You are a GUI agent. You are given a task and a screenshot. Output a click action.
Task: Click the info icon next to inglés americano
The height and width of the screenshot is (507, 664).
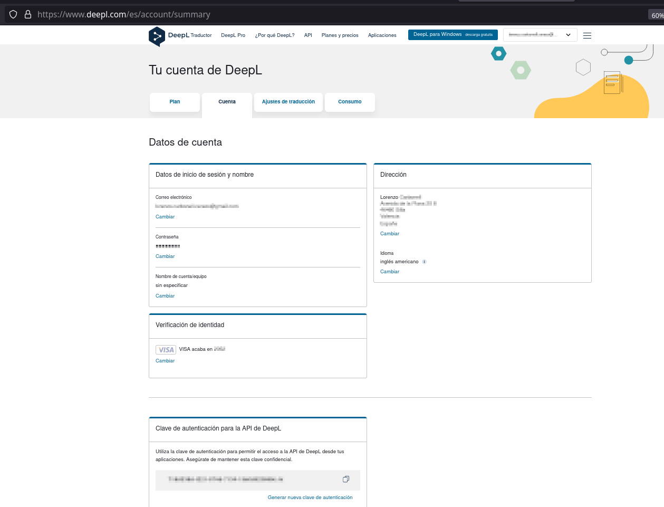(x=425, y=262)
